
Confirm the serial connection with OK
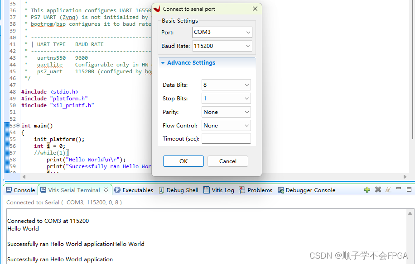(183, 161)
